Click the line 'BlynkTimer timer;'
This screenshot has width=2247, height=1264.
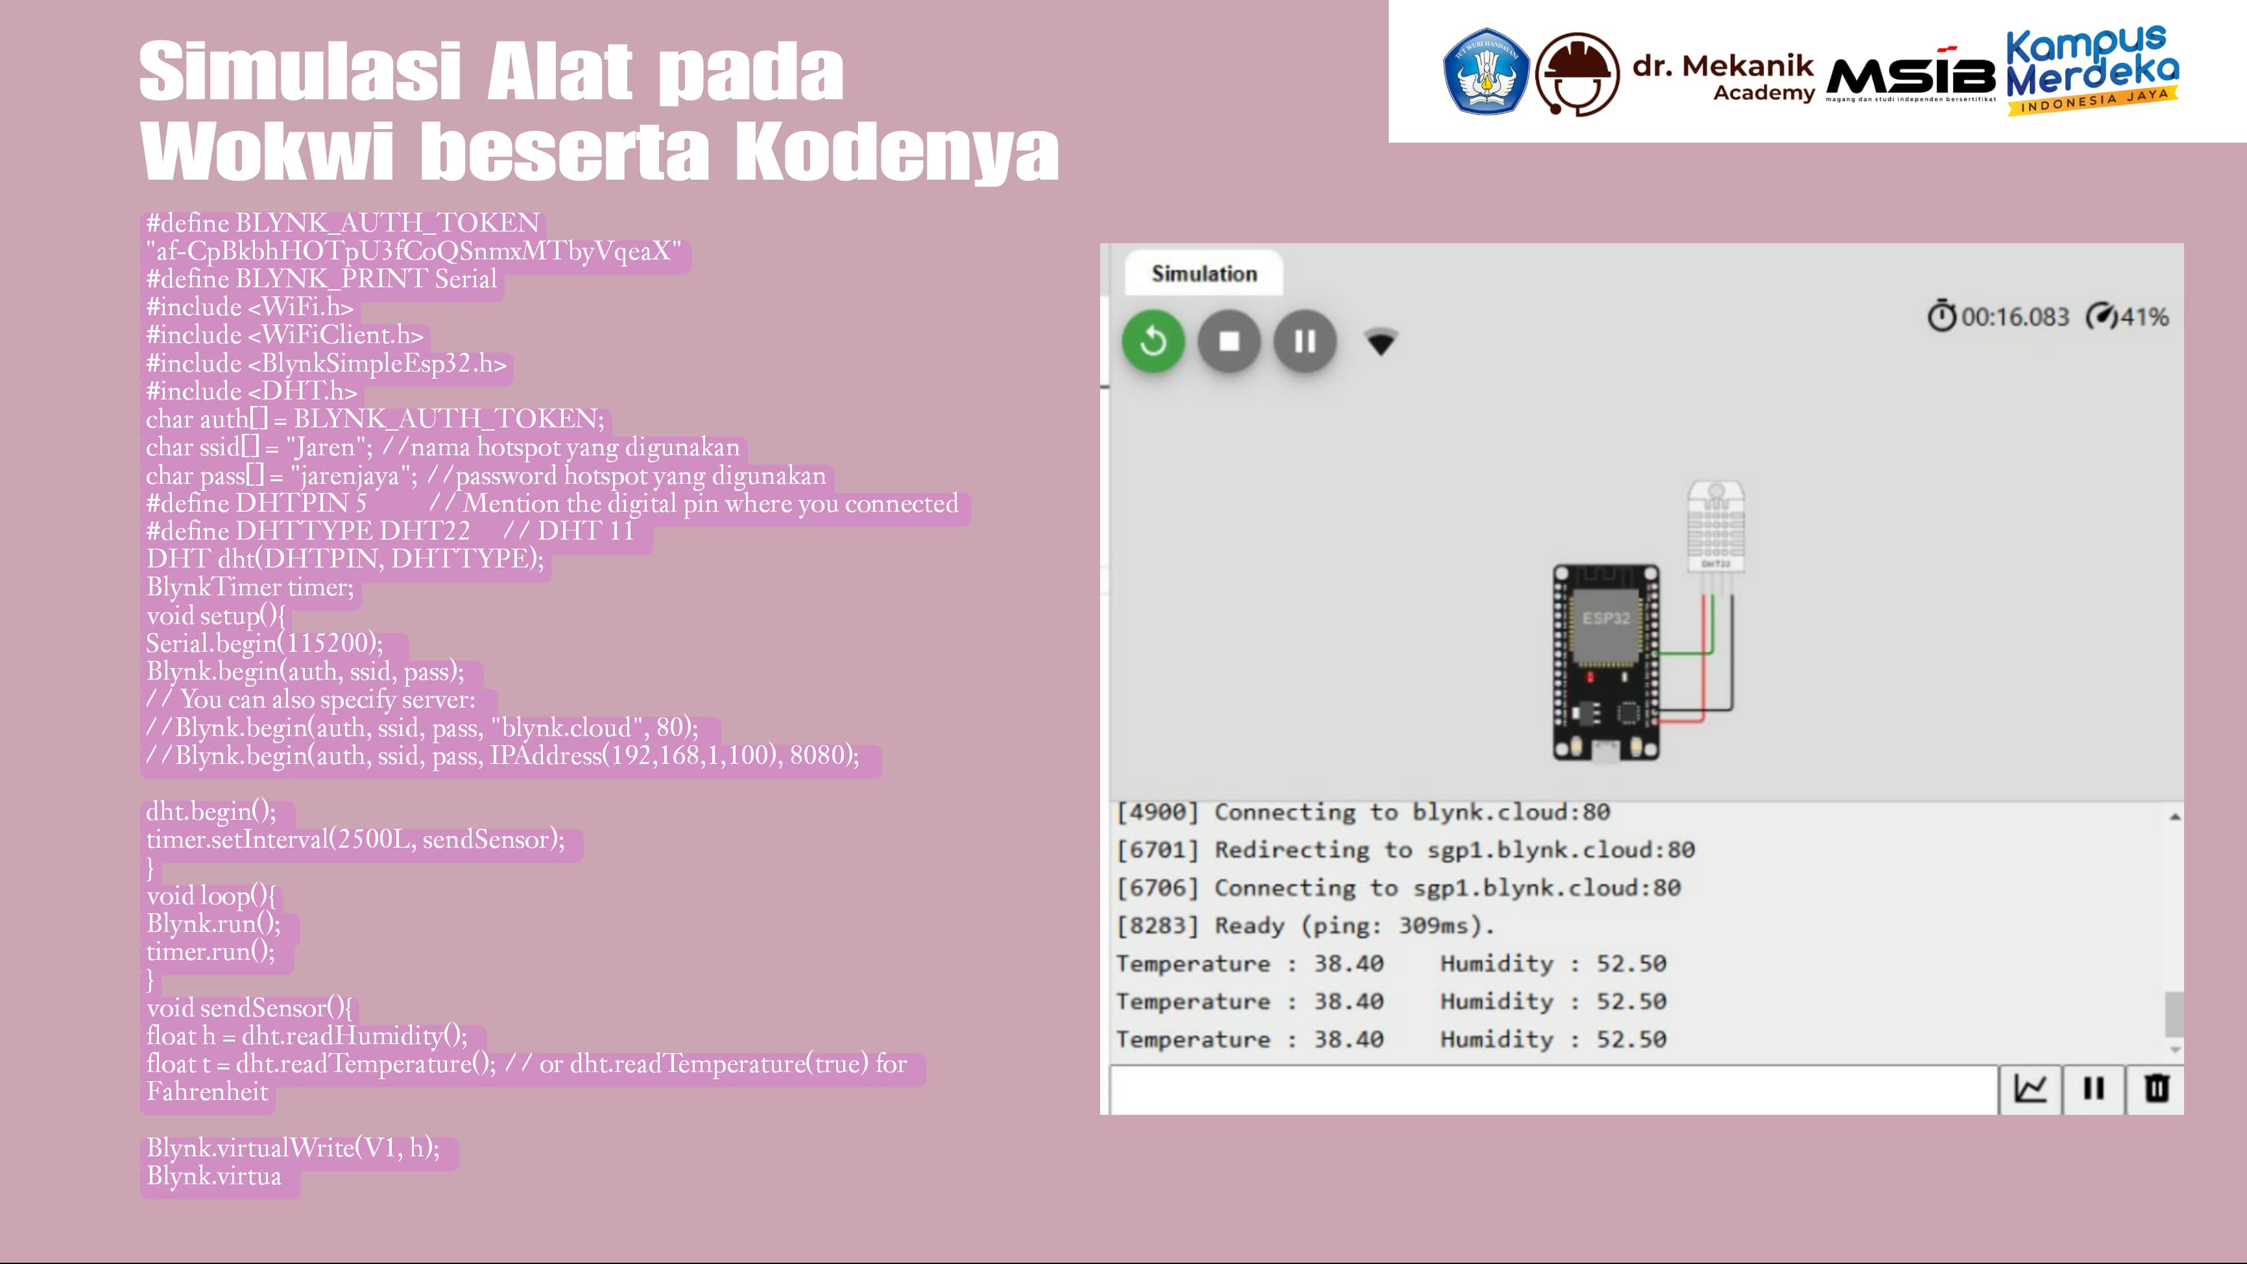pyautogui.click(x=250, y=587)
